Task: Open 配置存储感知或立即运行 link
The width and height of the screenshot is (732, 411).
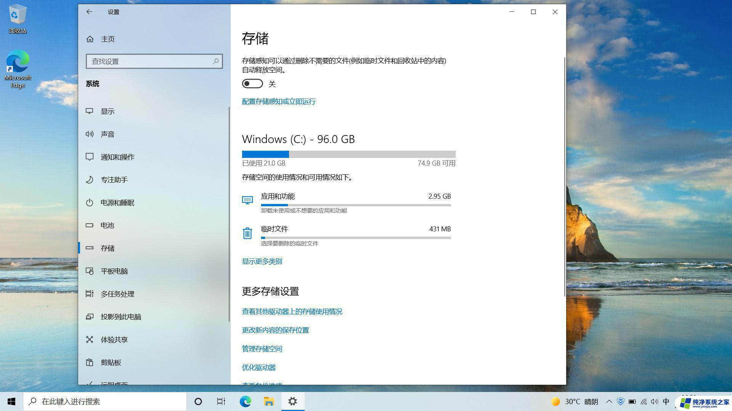Action: (279, 101)
